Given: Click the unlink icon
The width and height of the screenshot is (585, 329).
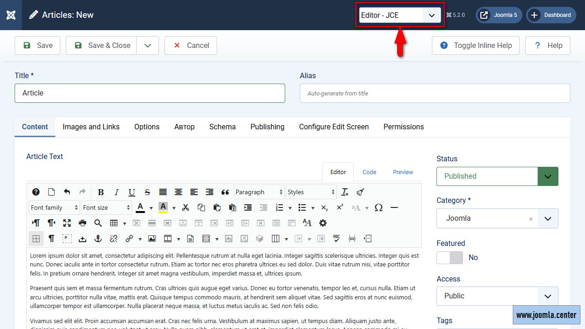Looking at the screenshot, I should pyautogui.click(x=114, y=239).
